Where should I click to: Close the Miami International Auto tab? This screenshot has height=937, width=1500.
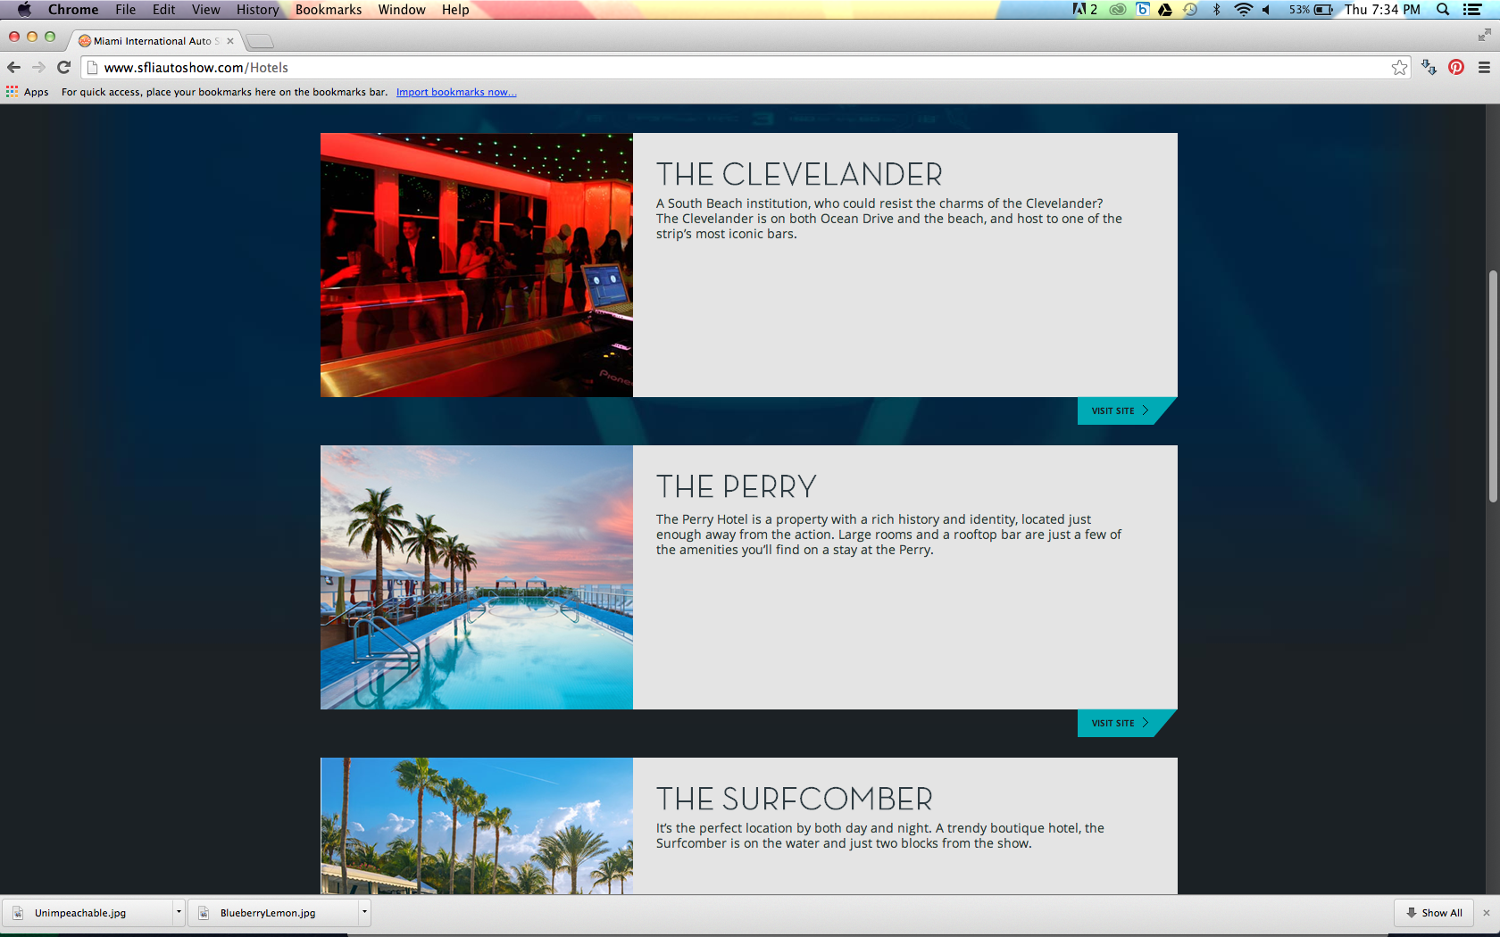click(230, 41)
